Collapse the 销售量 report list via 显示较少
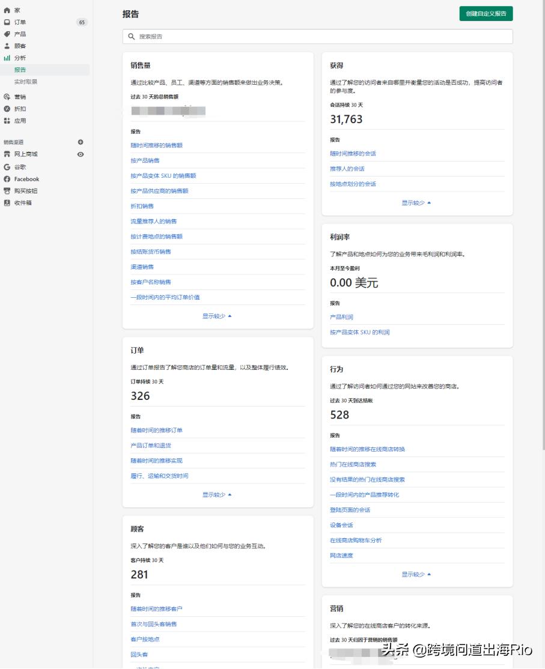The height and width of the screenshot is (669, 545). click(x=213, y=315)
